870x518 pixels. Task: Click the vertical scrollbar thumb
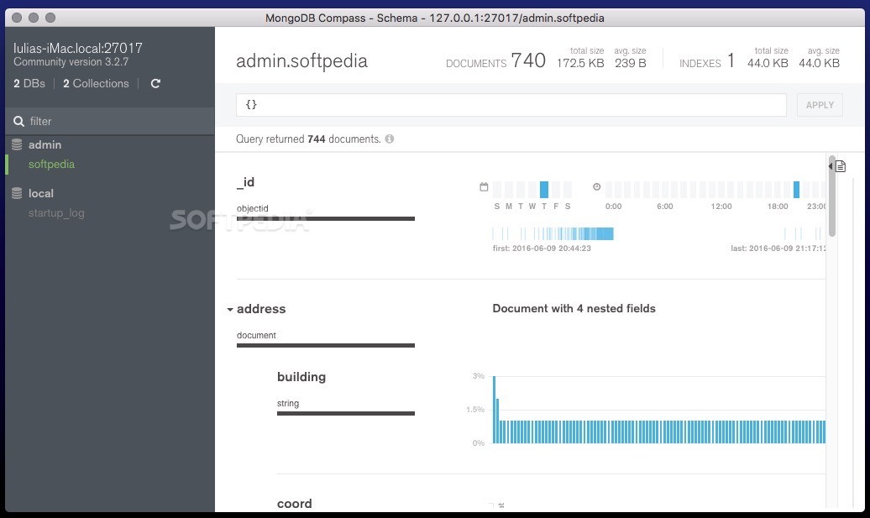click(831, 196)
